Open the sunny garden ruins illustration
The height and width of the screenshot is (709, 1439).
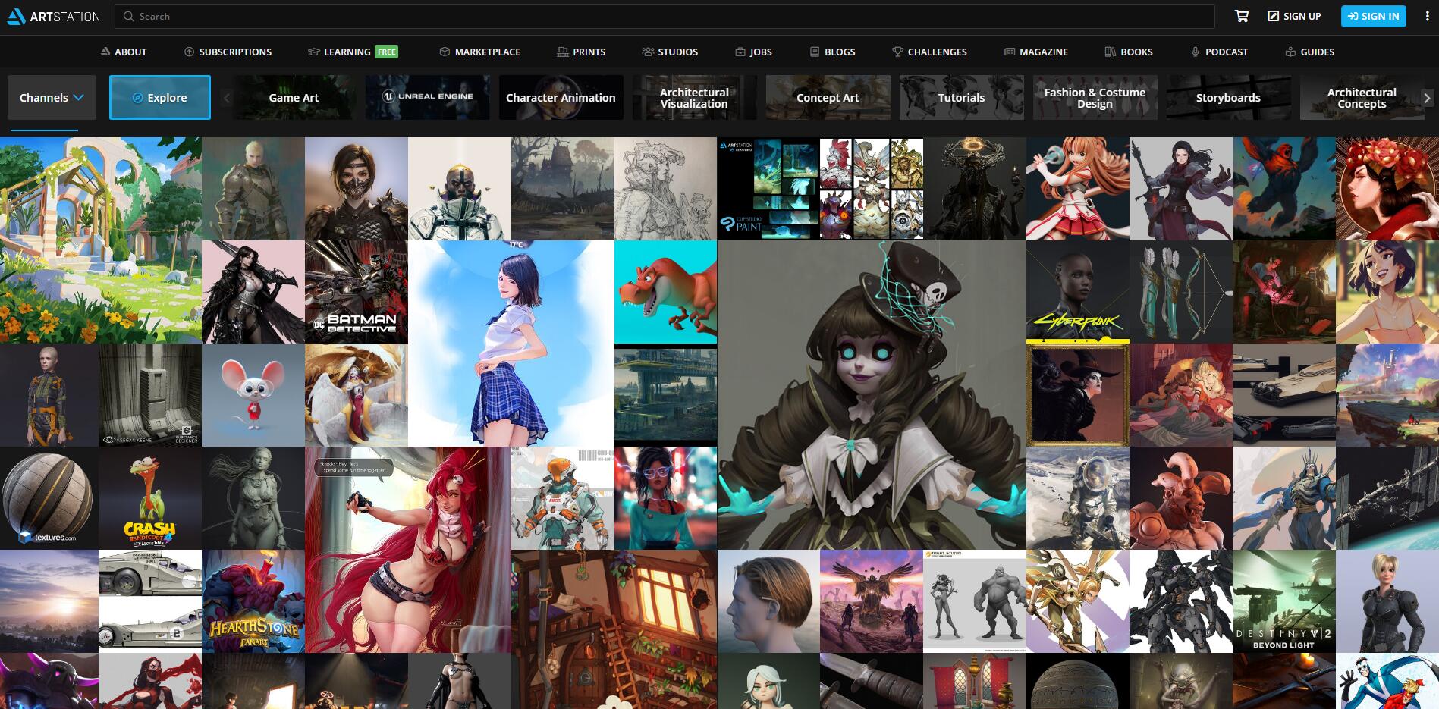pyautogui.click(x=101, y=240)
